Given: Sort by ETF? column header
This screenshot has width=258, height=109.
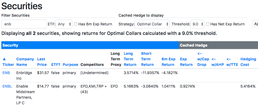Looking at the screenshot, I should click(x=56, y=65).
